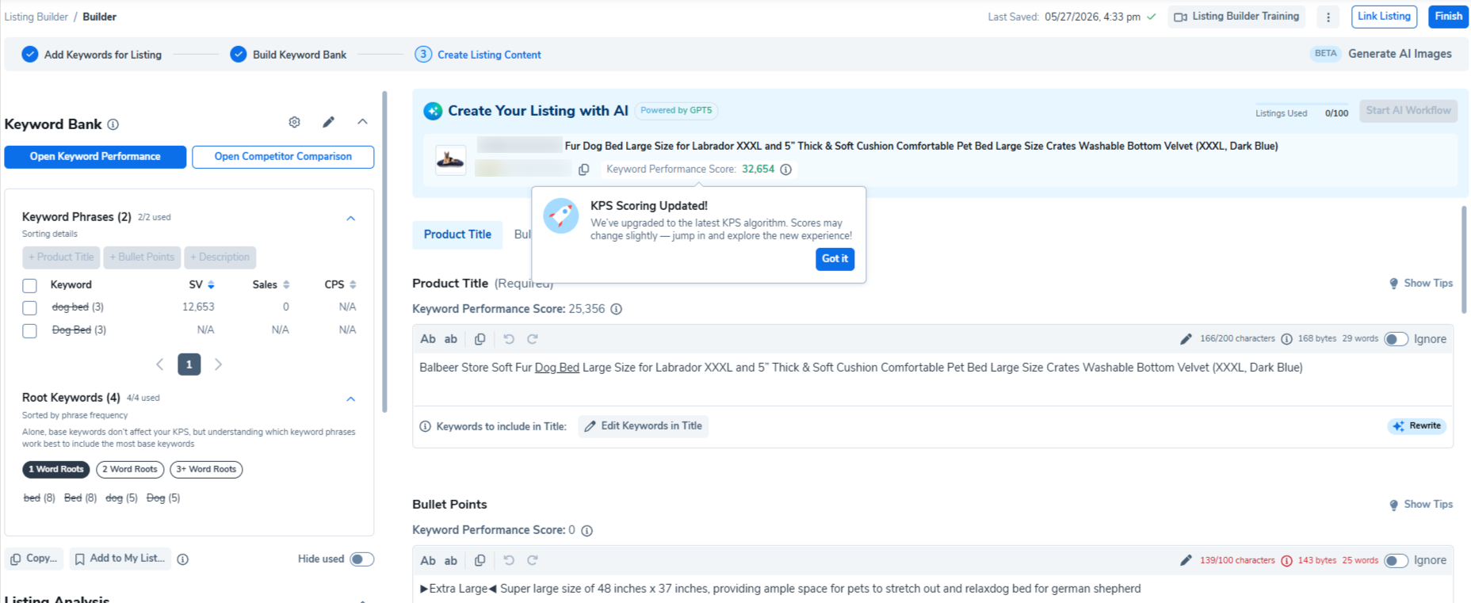Click pencil icon in Product Title toolbar
The height and width of the screenshot is (603, 1471).
[x=1186, y=339]
